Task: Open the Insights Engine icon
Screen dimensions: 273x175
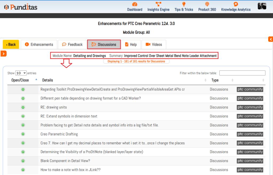Action: [158, 4]
